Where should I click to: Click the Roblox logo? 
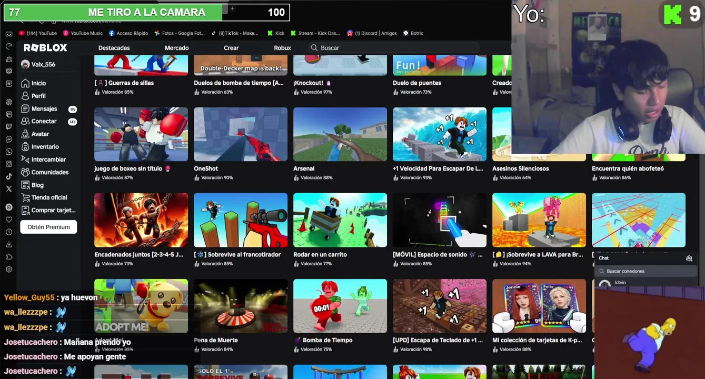[45, 48]
